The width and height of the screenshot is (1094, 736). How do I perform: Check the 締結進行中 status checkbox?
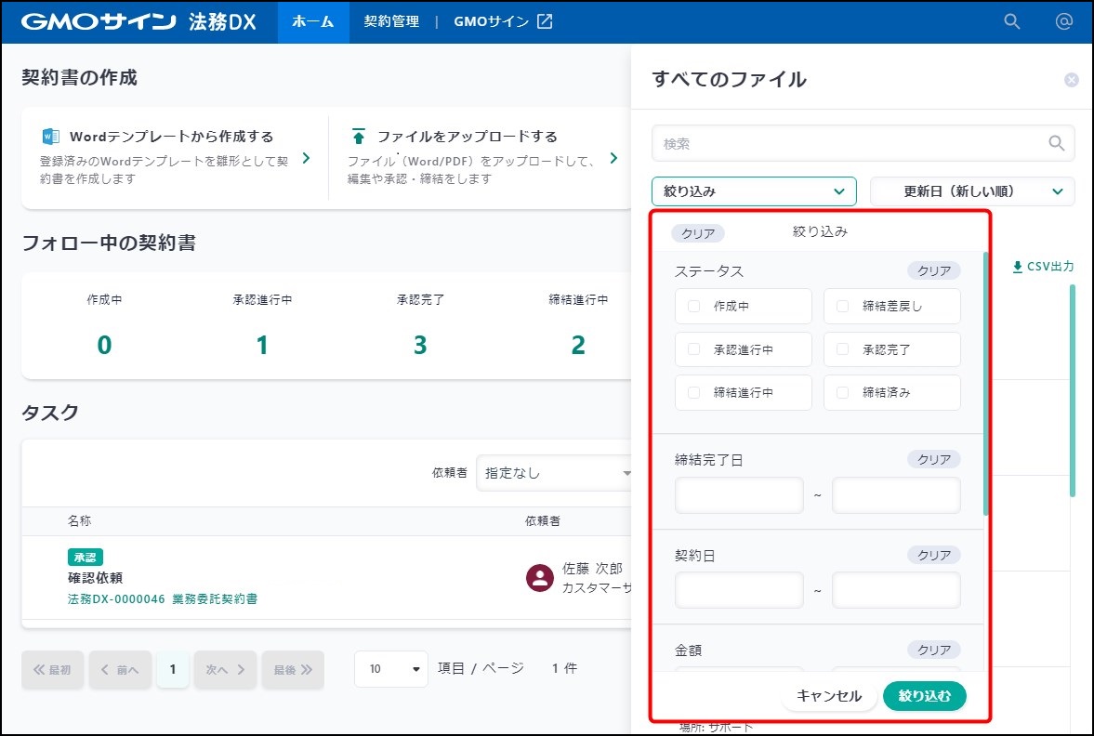coord(693,393)
